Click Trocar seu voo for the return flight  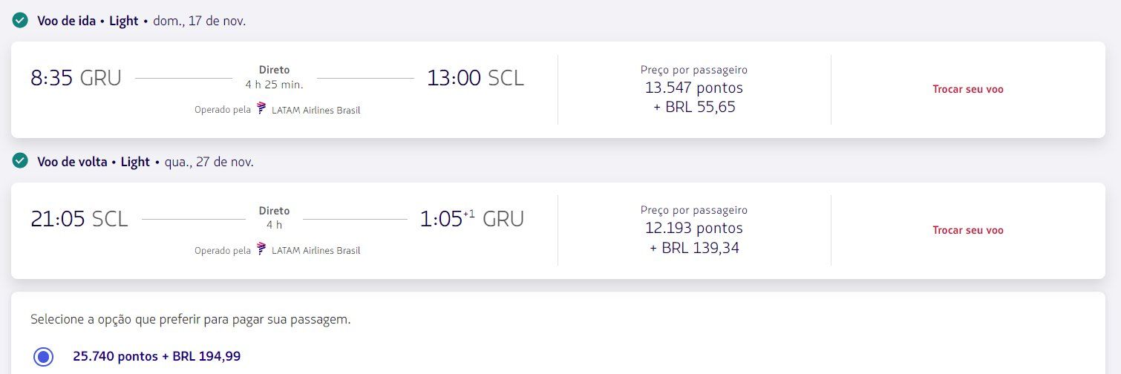967,230
